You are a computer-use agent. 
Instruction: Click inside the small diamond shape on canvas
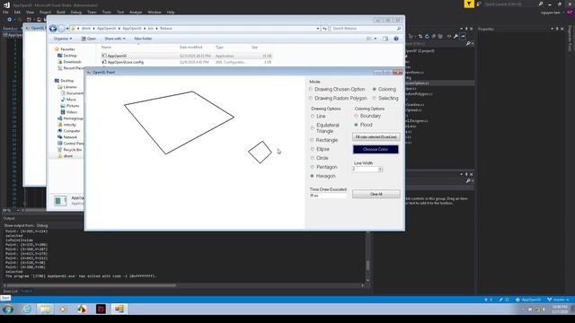[x=260, y=152]
